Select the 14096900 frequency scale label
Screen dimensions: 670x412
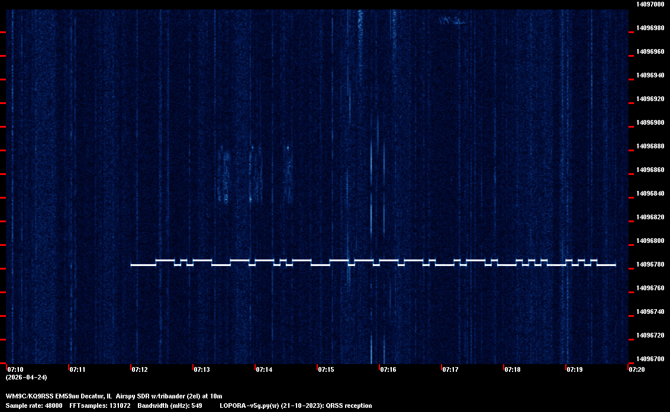(x=650, y=122)
